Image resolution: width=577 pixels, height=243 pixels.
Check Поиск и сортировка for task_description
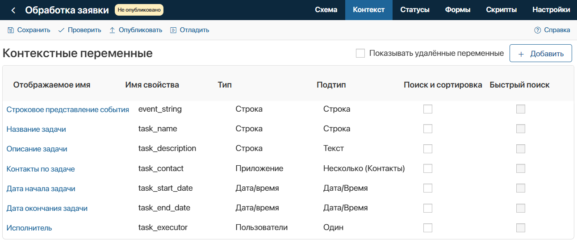tap(428, 149)
